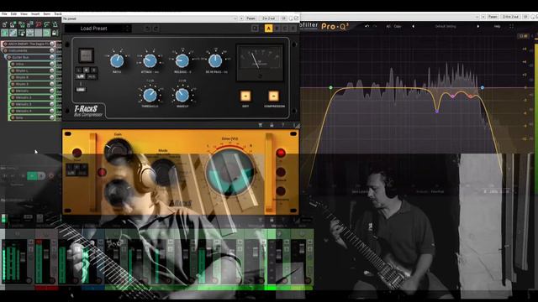538x302 pixels.
Task: Click 2 in 2 out button in compressor FX window
Action: [x=269, y=18]
